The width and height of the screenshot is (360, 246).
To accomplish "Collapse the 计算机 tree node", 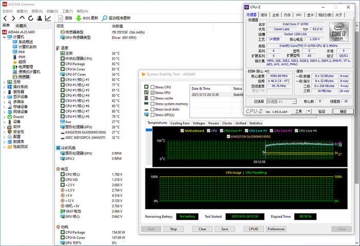I will (x=4, y=37).
